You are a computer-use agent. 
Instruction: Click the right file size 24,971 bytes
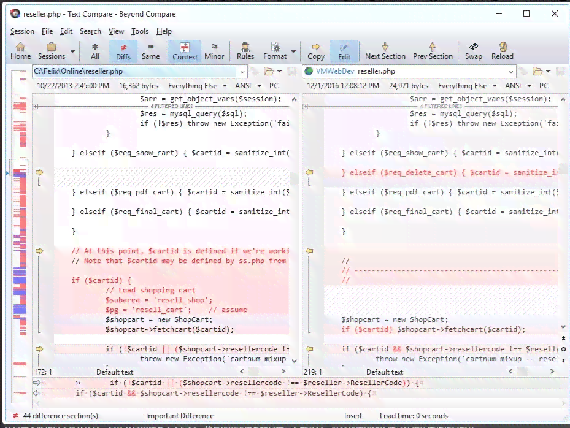[x=409, y=86]
